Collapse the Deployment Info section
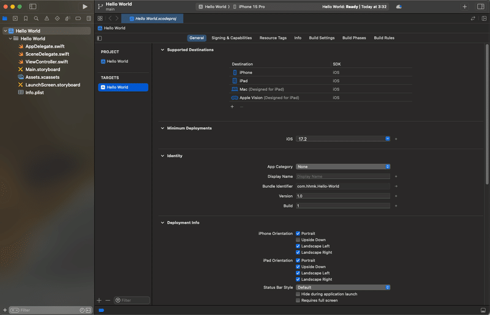490x315 pixels. coord(162,223)
